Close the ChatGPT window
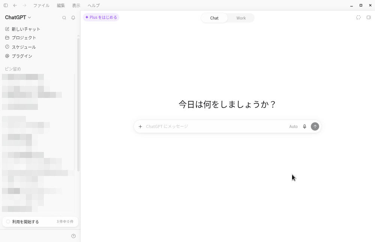 (x=370, y=5)
